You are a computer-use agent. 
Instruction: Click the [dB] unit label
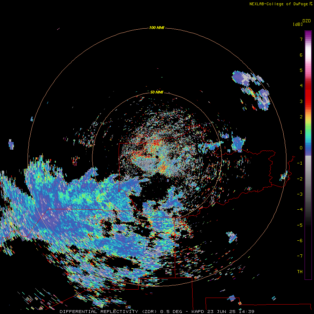coord(298,24)
